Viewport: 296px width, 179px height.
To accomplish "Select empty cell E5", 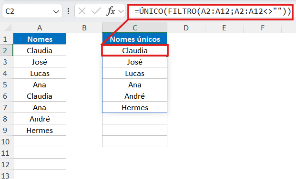I will tap(225, 85).
